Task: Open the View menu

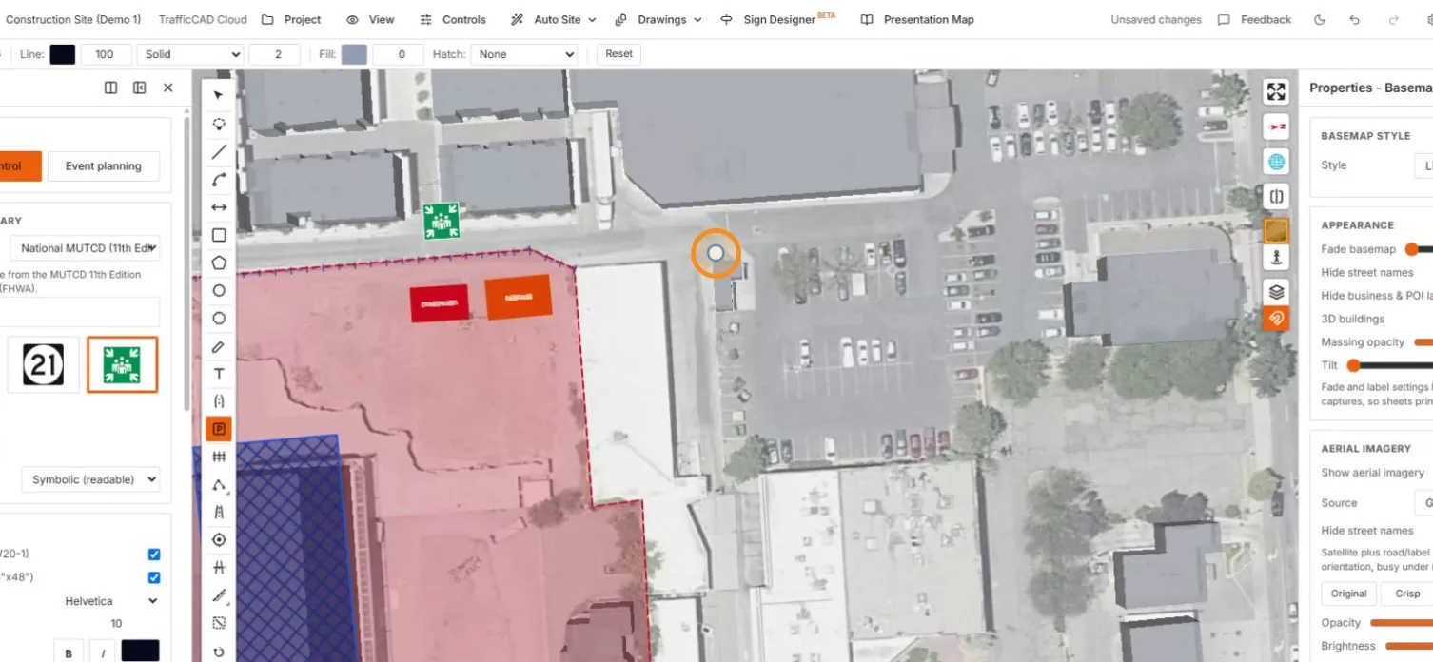Action: click(x=370, y=19)
